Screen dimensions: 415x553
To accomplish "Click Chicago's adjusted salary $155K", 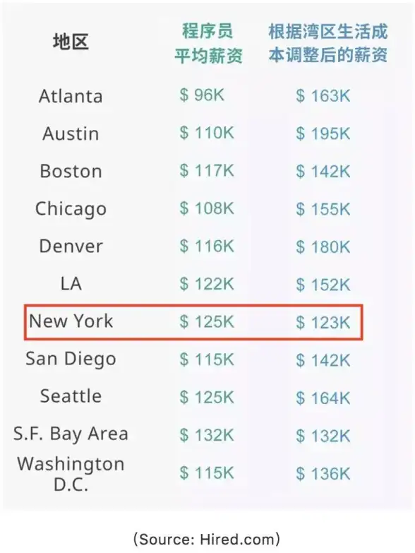I will [323, 209].
